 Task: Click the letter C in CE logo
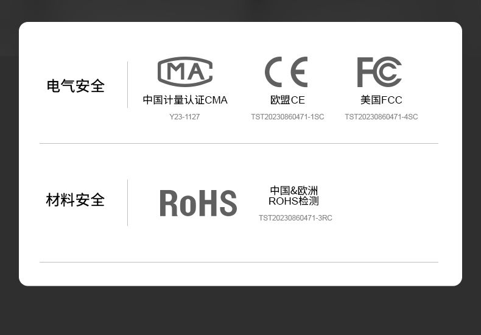[x=273, y=72]
